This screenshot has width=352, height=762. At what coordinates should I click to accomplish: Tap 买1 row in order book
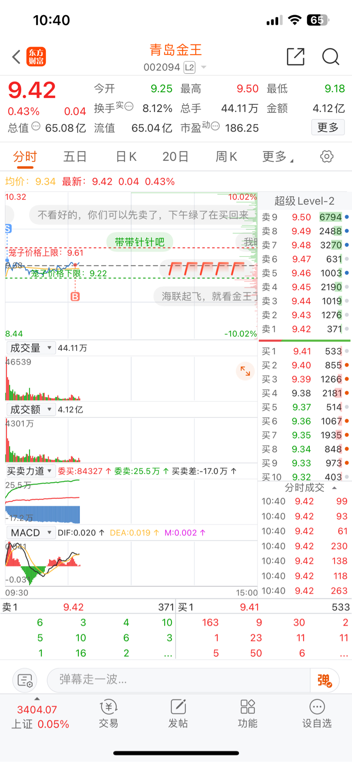coord(305,351)
